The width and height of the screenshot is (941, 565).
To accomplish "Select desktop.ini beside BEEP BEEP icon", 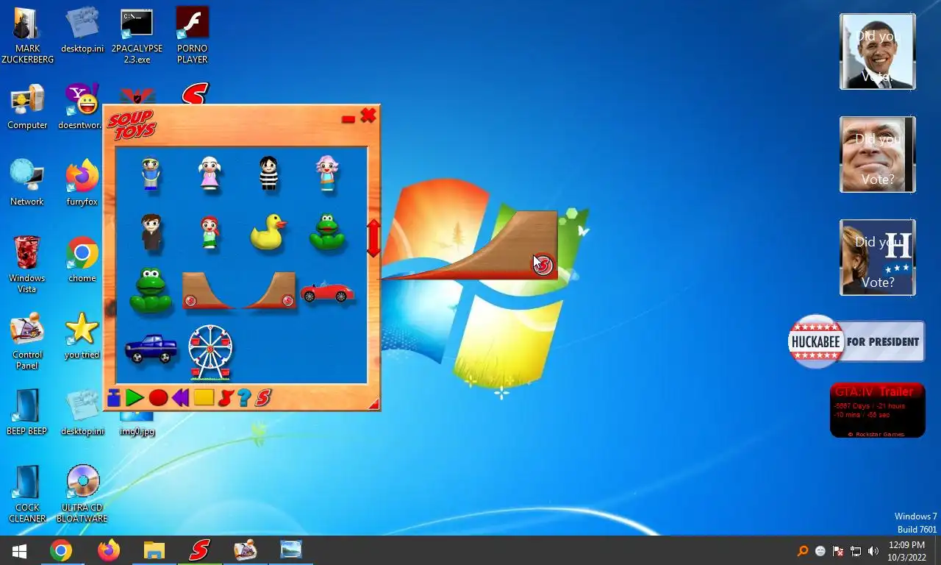I will (82, 413).
